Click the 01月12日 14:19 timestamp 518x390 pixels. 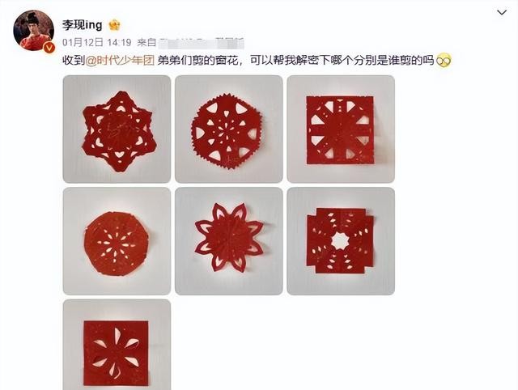pyautogui.click(x=97, y=43)
